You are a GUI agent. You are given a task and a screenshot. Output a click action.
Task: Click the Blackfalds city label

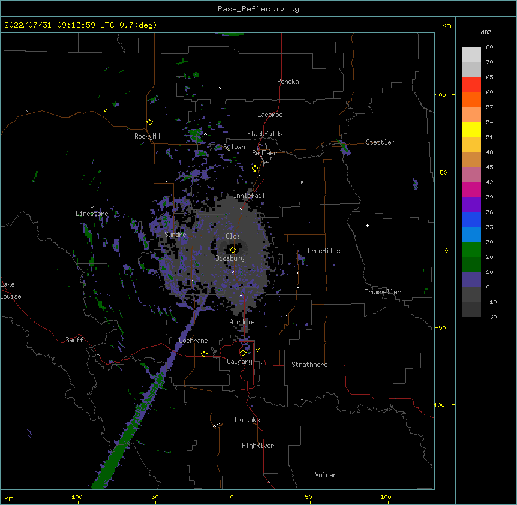[x=264, y=134]
